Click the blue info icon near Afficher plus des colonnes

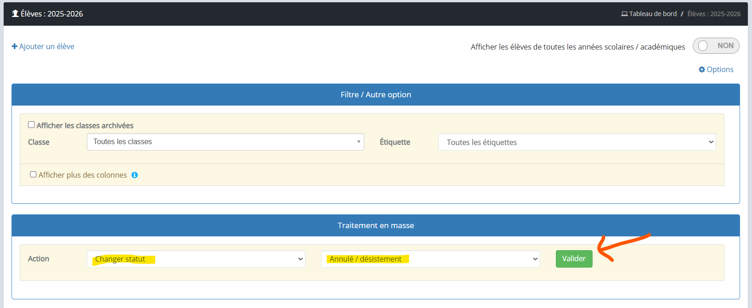[135, 175]
